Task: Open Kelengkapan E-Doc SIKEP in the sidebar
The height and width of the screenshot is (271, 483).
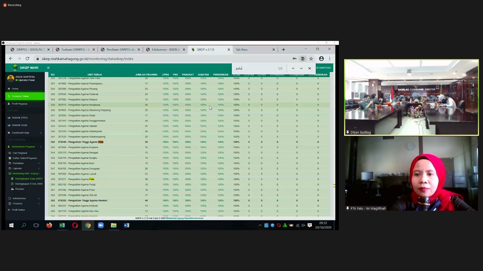Action: (29, 184)
